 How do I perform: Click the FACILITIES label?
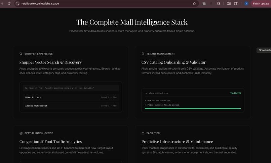coord(153,133)
